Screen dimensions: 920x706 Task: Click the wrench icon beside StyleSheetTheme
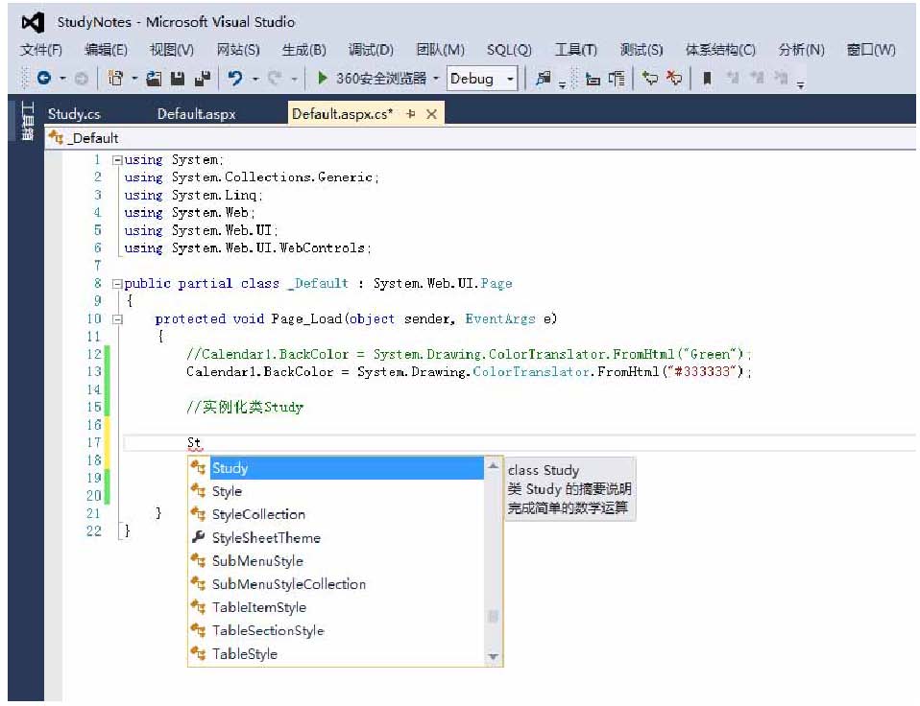click(198, 537)
